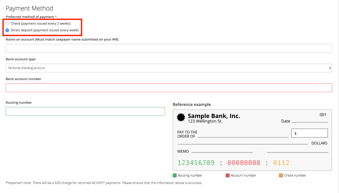339x193 pixels.
Task: Click the Sample Bank, Inc. name text
Action: point(214,116)
